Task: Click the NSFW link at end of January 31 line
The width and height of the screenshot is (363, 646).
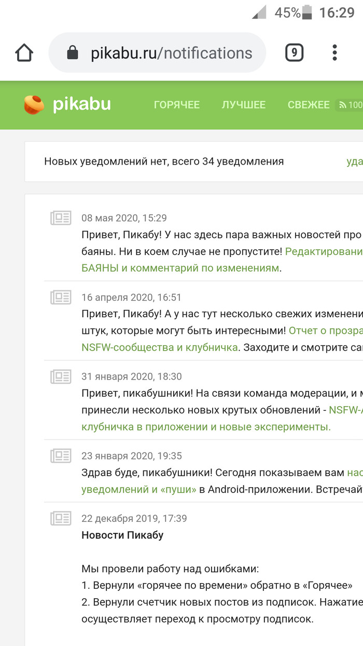Action: [x=346, y=410]
